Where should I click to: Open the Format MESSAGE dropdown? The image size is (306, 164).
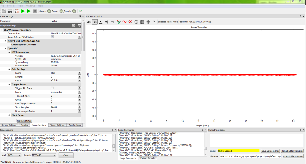[x=43, y=155]
